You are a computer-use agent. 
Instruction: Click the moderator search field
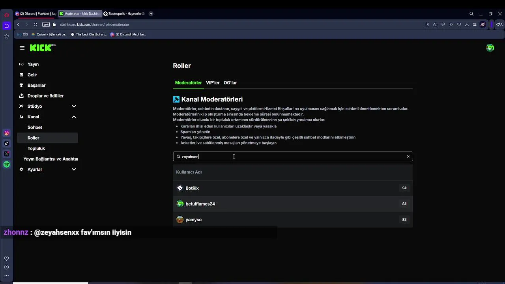[293, 157]
